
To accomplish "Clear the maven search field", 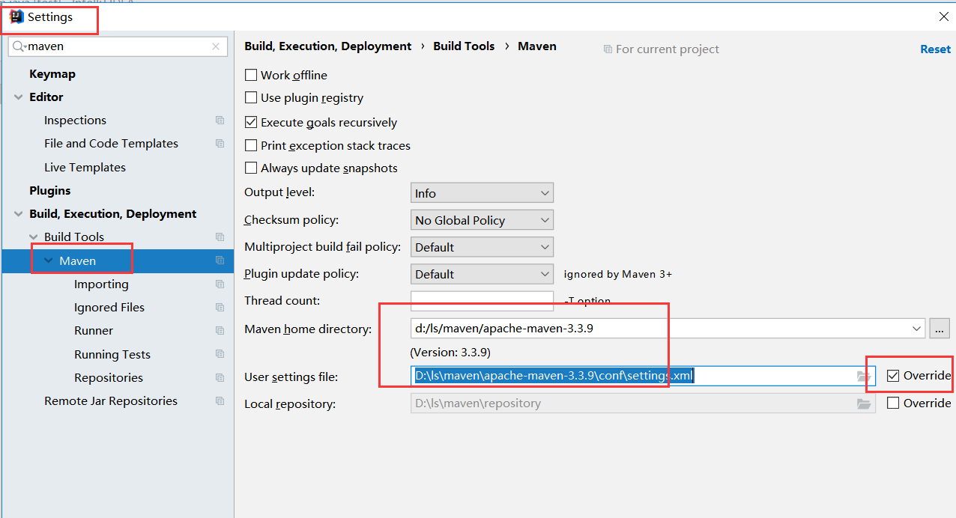I will pos(216,46).
